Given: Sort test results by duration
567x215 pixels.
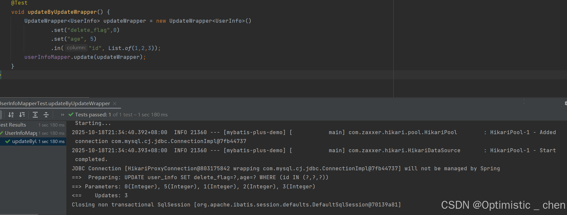Looking at the screenshot, I should click(x=22, y=115).
